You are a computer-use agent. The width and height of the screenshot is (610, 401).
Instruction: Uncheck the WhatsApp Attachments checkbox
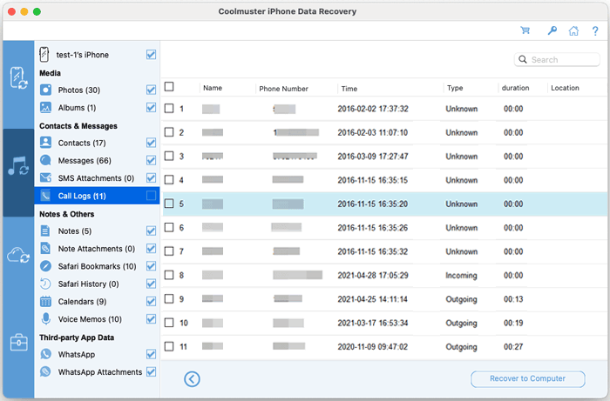click(151, 372)
